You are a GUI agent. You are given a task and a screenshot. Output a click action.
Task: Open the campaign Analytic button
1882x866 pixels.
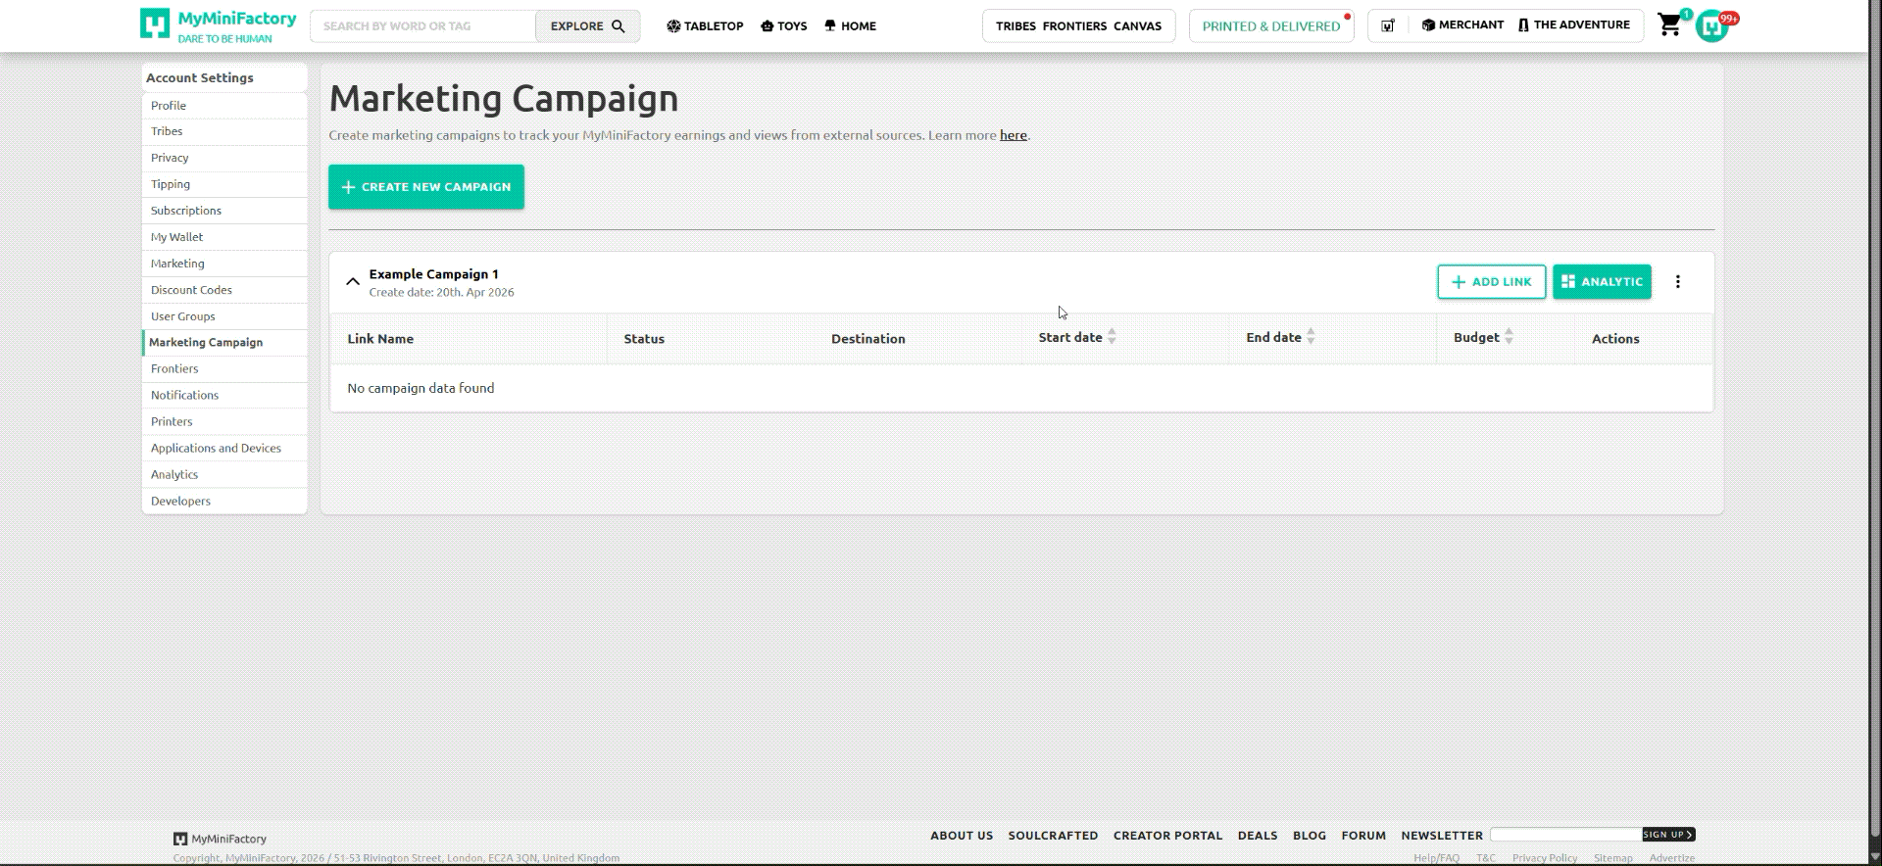pyautogui.click(x=1602, y=282)
